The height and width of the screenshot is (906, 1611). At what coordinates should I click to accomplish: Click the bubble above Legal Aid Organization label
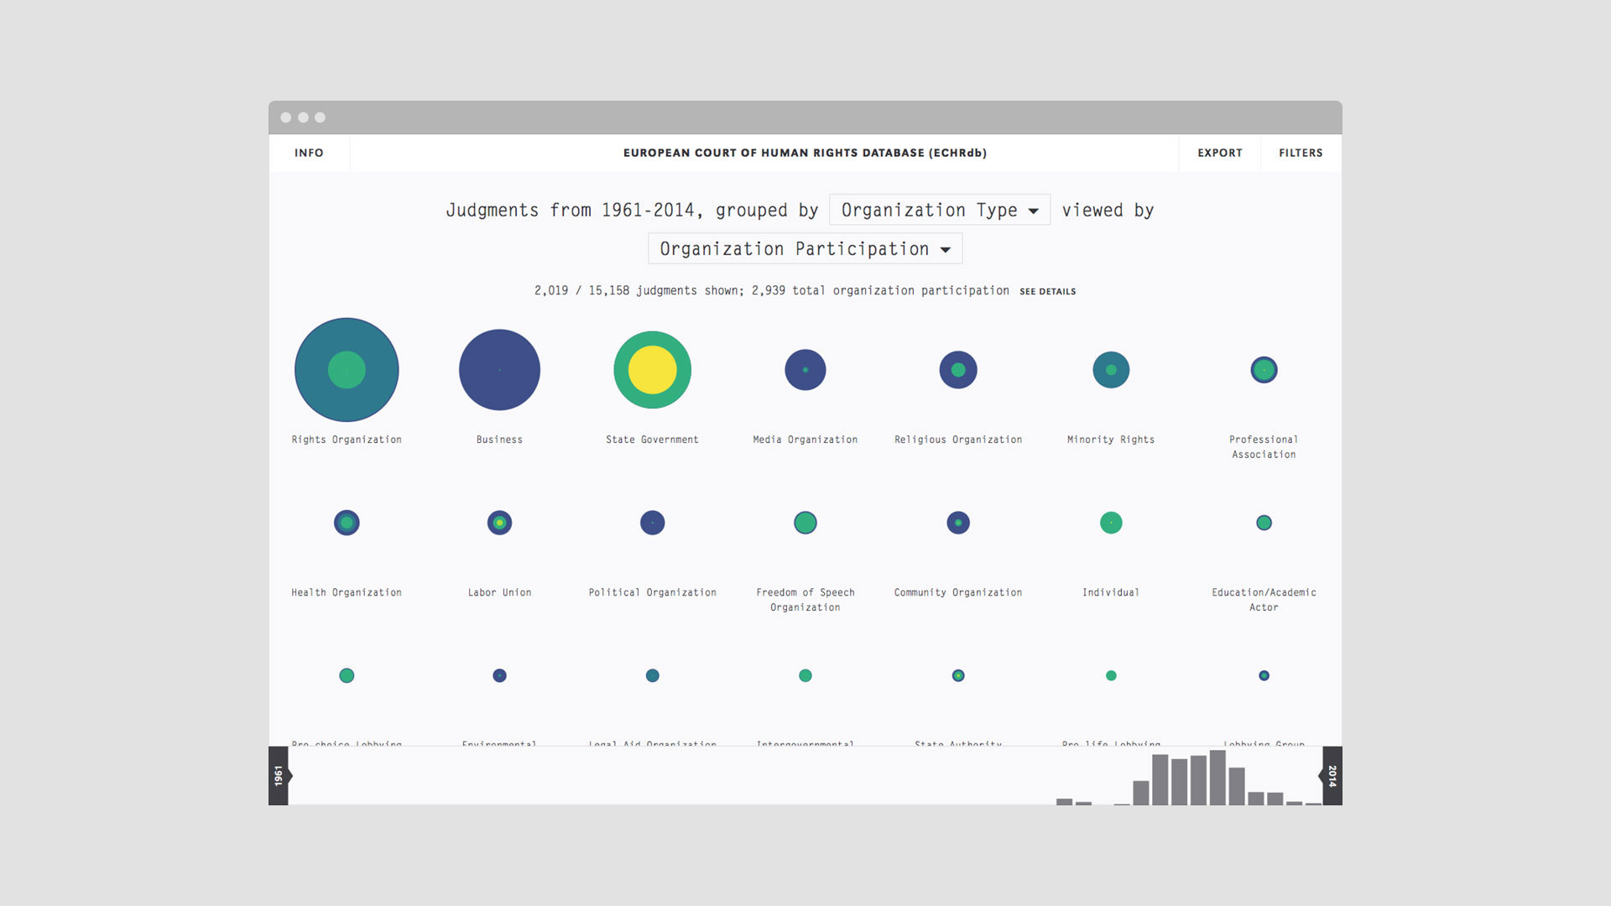652,675
